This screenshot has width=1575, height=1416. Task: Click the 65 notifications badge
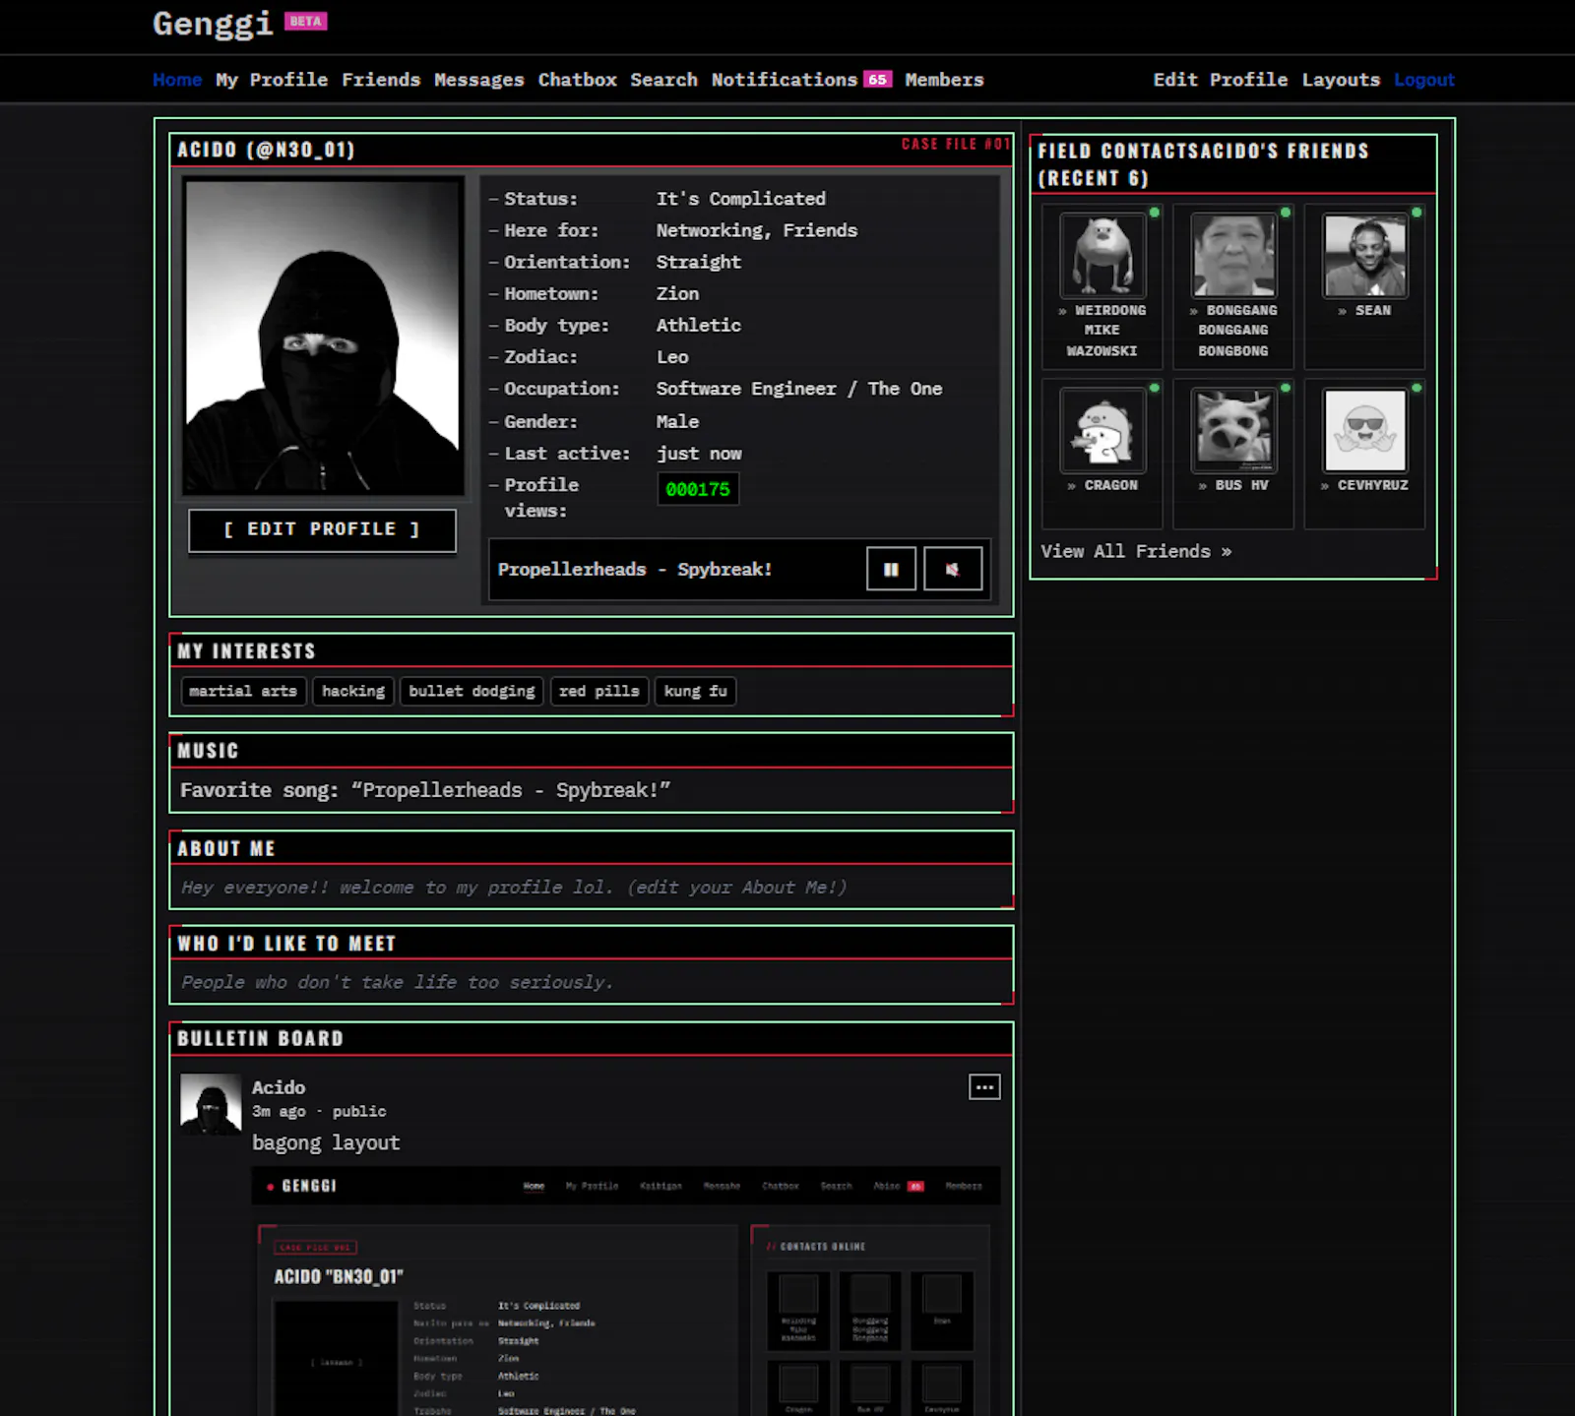(877, 80)
